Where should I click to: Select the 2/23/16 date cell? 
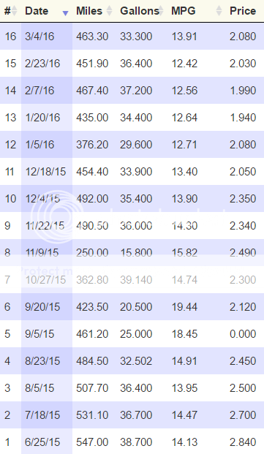click(42, 64)
